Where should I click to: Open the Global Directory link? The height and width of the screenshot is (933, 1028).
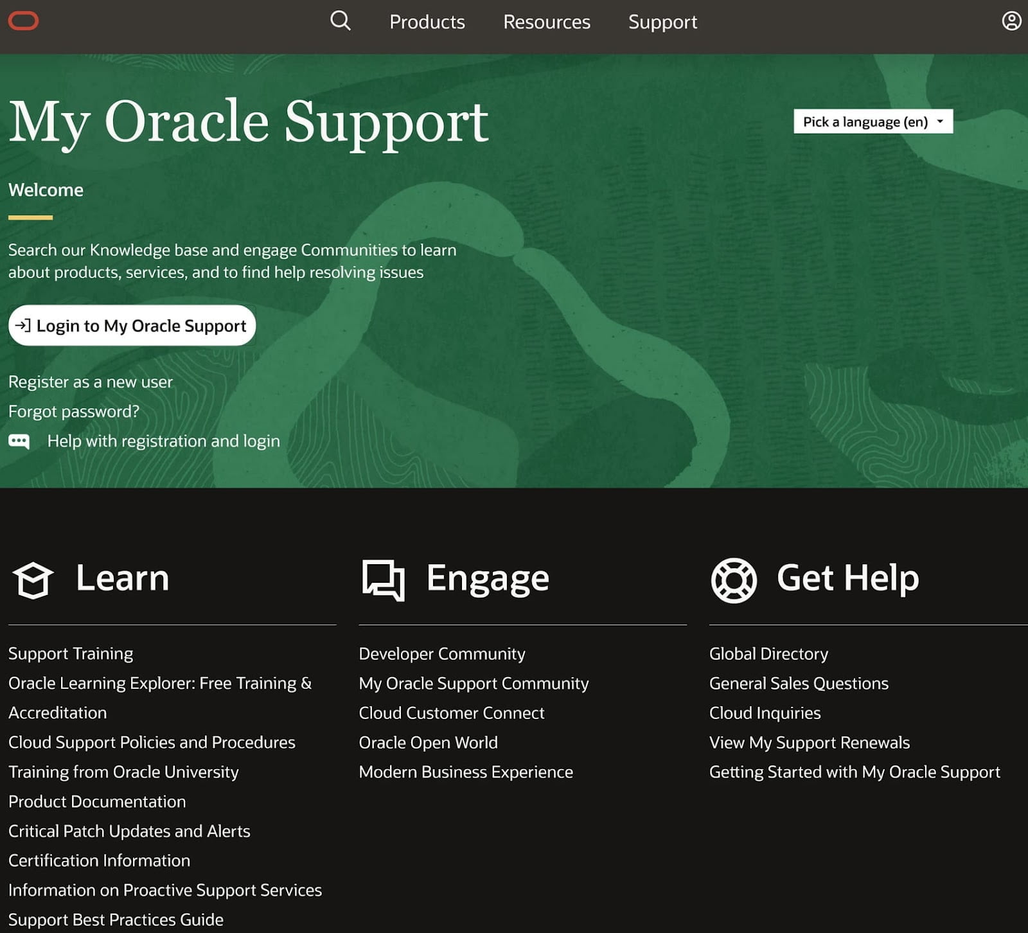[x=768, y=653]
